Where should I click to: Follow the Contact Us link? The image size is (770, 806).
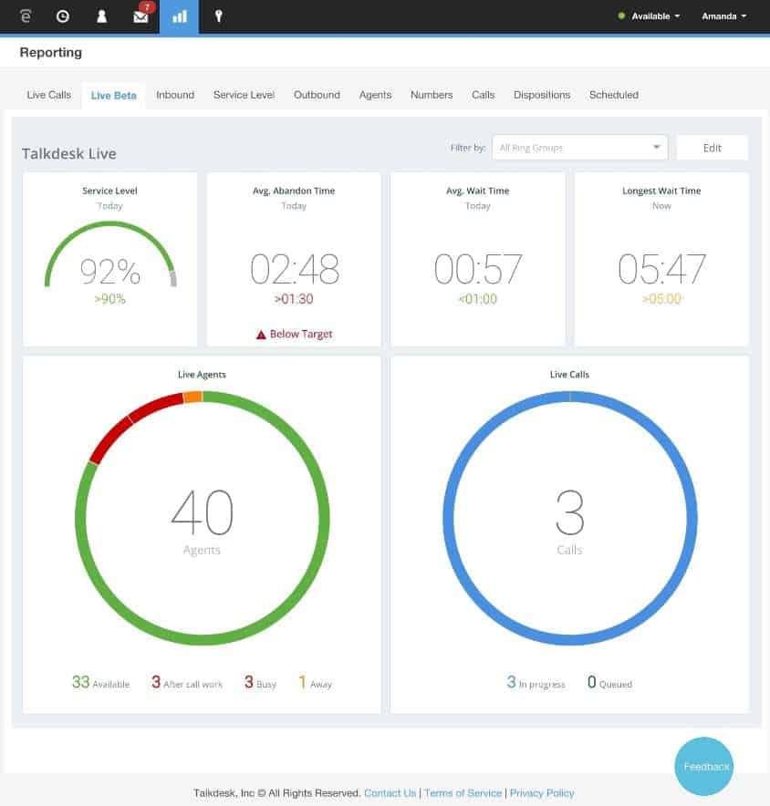tap(390, 793)
